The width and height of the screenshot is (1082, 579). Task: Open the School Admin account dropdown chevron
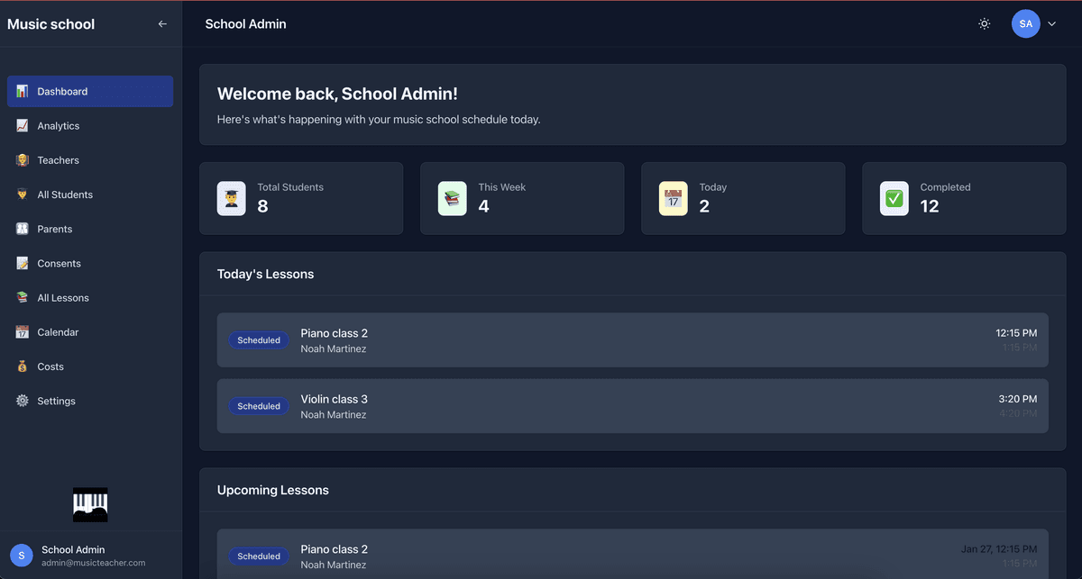pos(1051,23)
